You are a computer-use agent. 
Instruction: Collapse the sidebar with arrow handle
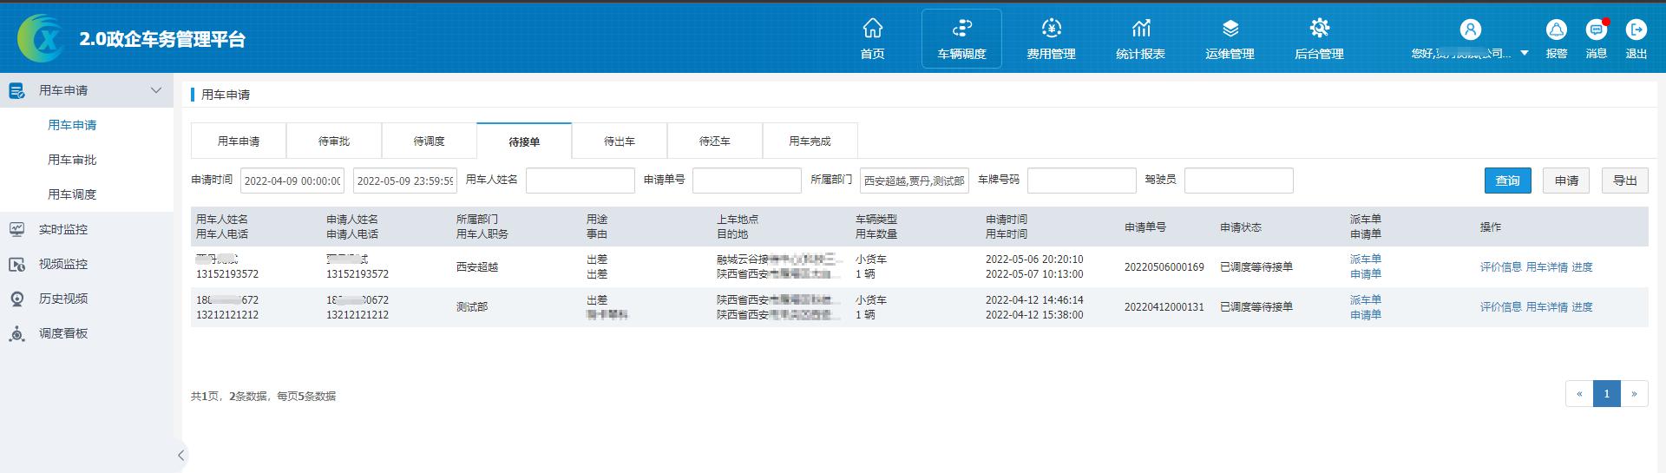[x=180, y=455]
